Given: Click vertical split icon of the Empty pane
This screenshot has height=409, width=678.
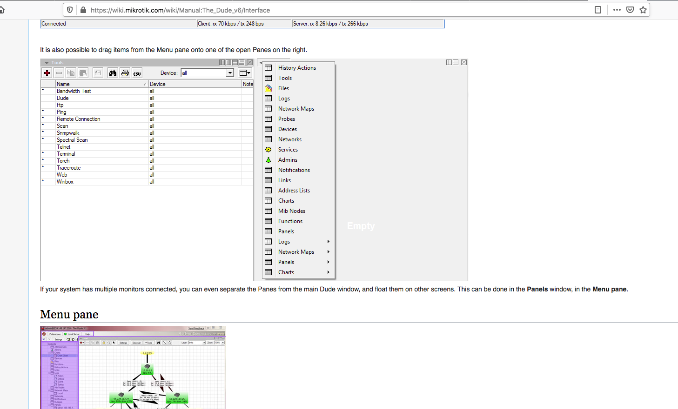Looking at the screenshot, I should click(x=449, y=62).
